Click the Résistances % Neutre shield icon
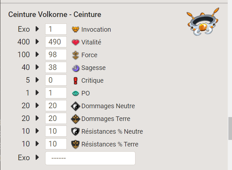 pos(76,131)
